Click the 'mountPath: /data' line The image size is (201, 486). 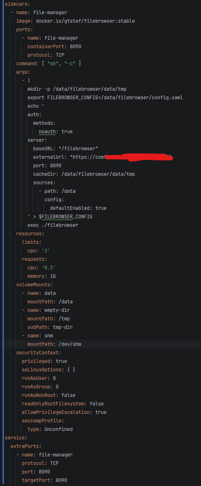coord(50,302)
